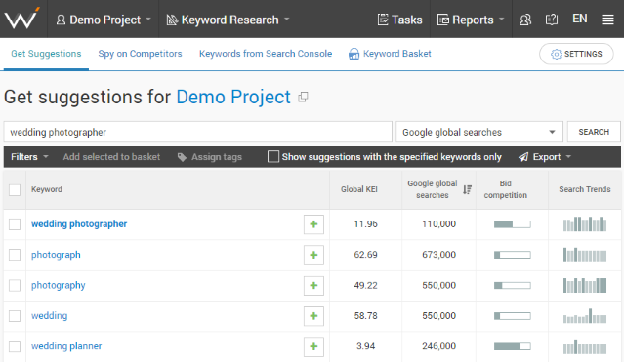624x362 pixels.
Task: Open the 'photograph' keyword link
Action: click(x=56, y=255)
